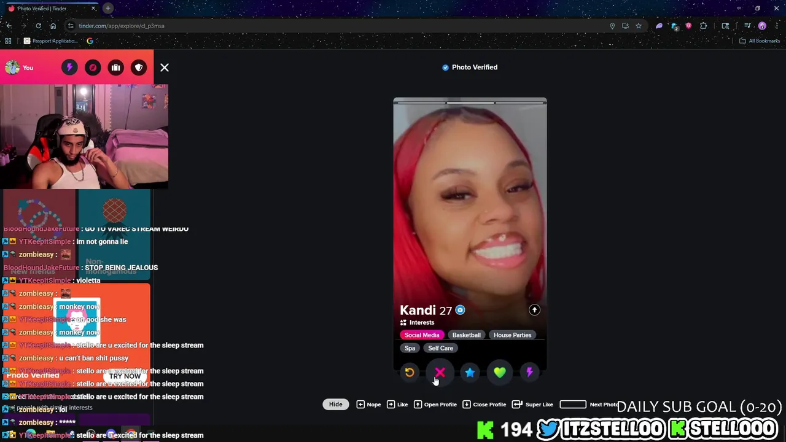Image resolution: width=786 pixels, height=442 pixels.
Task: Click the install app icon in the address bar
Action: (625, 26)
